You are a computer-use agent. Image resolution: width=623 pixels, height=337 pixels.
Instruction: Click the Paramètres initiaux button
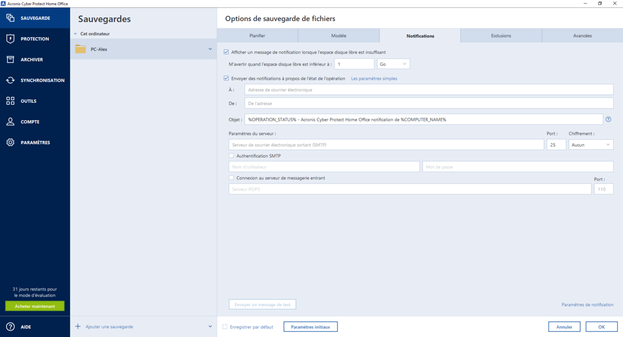tap(310, 327)
